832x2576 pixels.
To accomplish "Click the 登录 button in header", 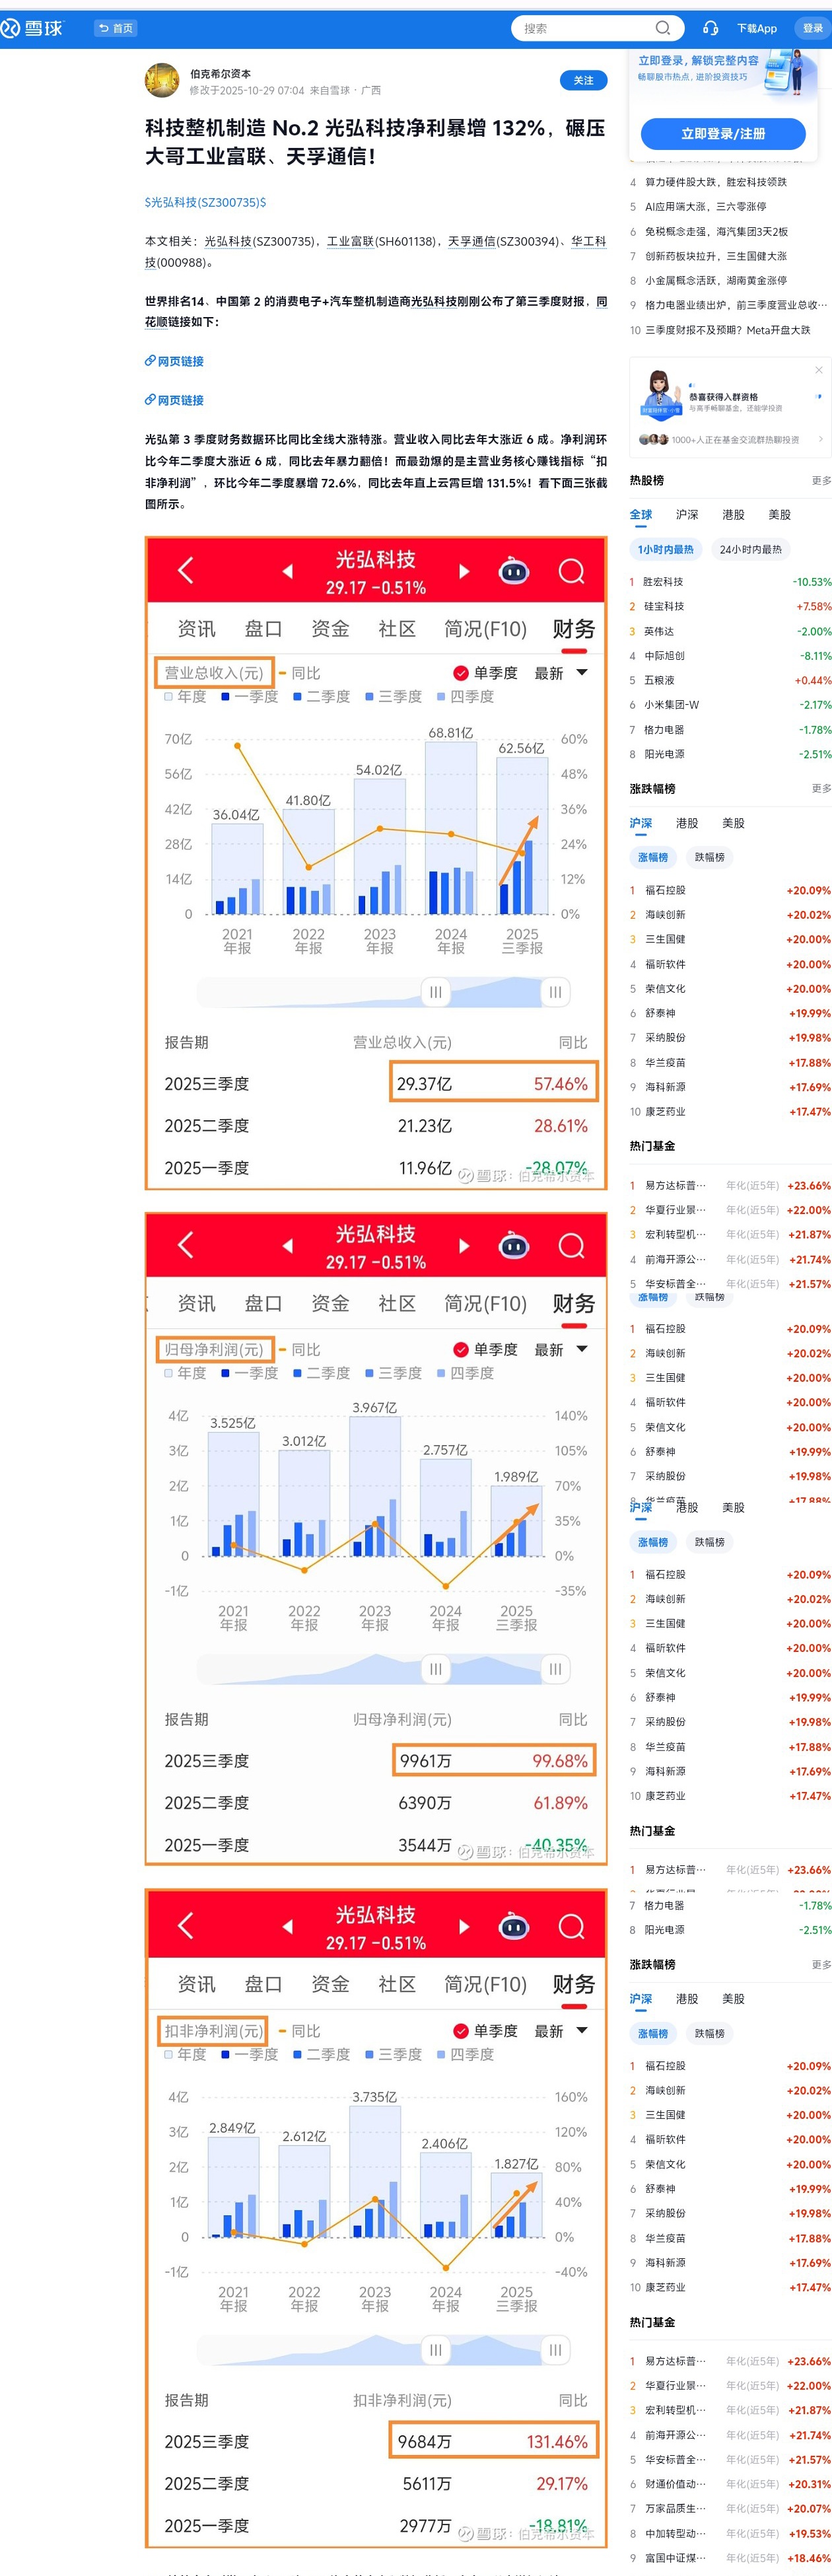I will point(813,28).
